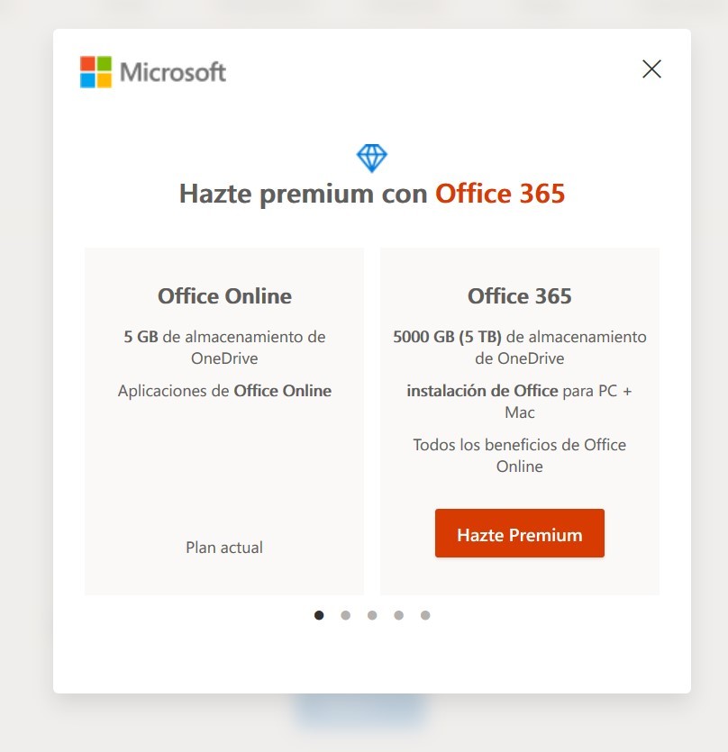Click the 'Plan actual' label

[x=223, y=547]
